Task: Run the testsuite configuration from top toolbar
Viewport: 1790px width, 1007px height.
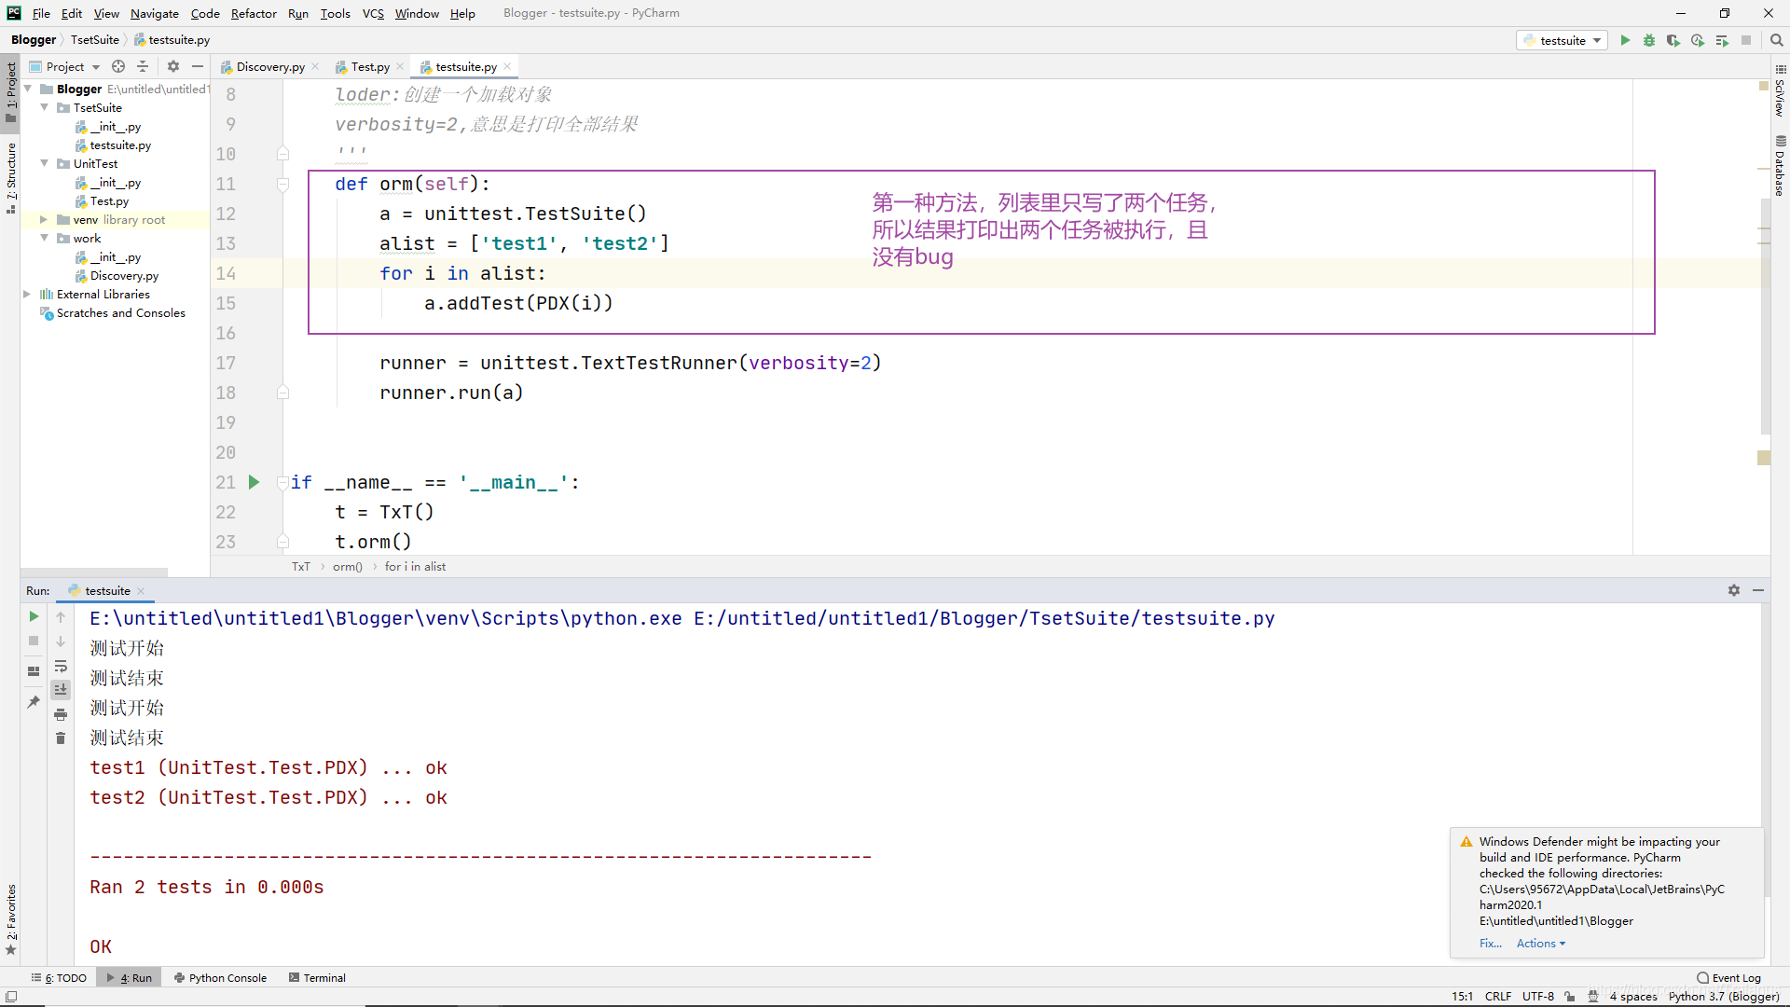Action: coord(1625,40)
